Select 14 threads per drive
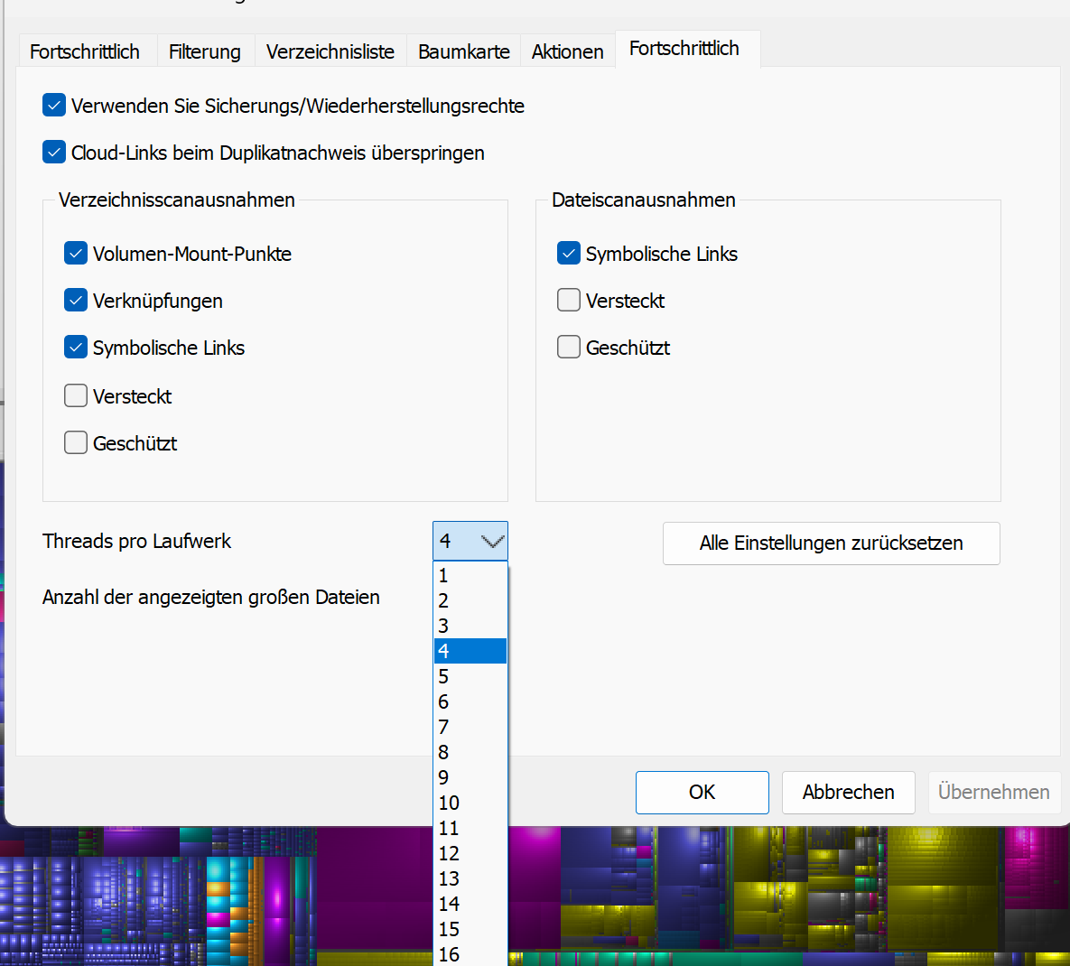1070x966 pixels. coord(470,904)
